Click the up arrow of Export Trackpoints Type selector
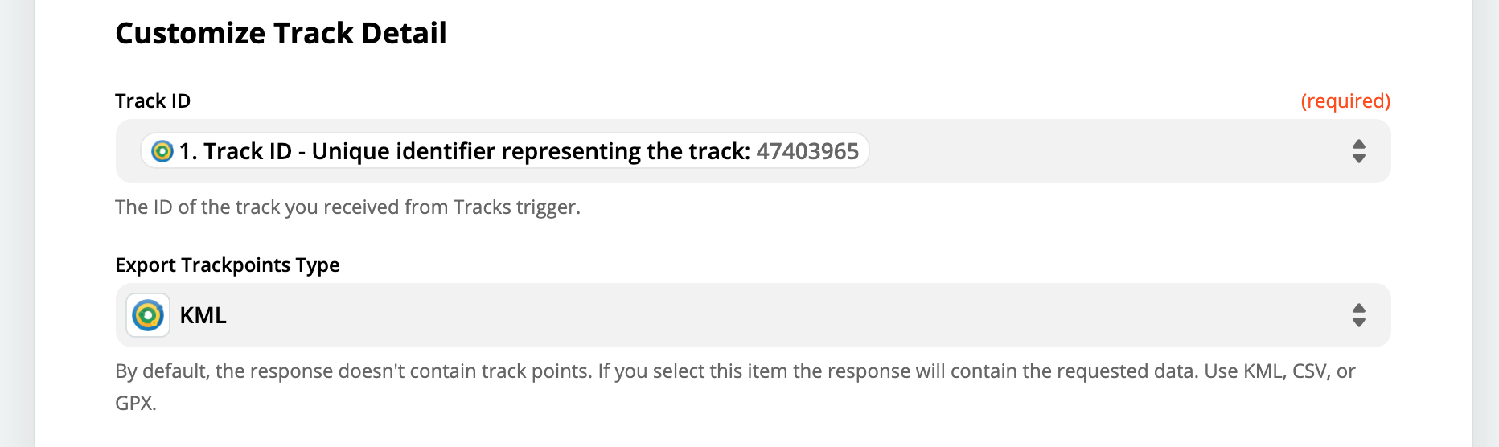The image size is (1499, 447). 1359,308
